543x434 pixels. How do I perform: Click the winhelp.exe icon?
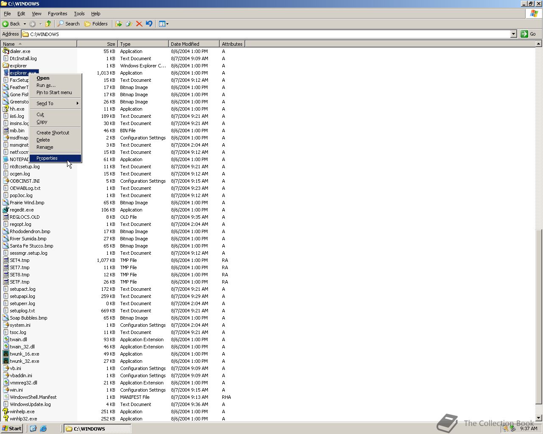point(6,412)
